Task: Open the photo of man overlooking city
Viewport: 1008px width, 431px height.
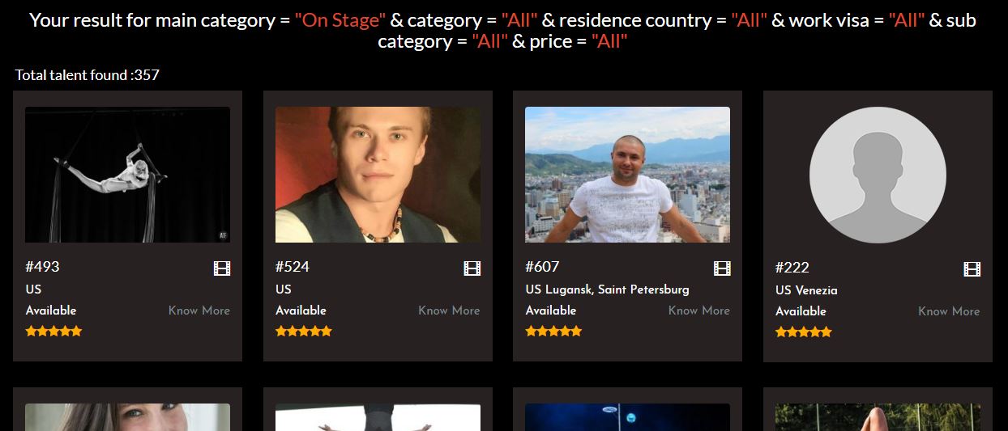Action: point(627,175)
